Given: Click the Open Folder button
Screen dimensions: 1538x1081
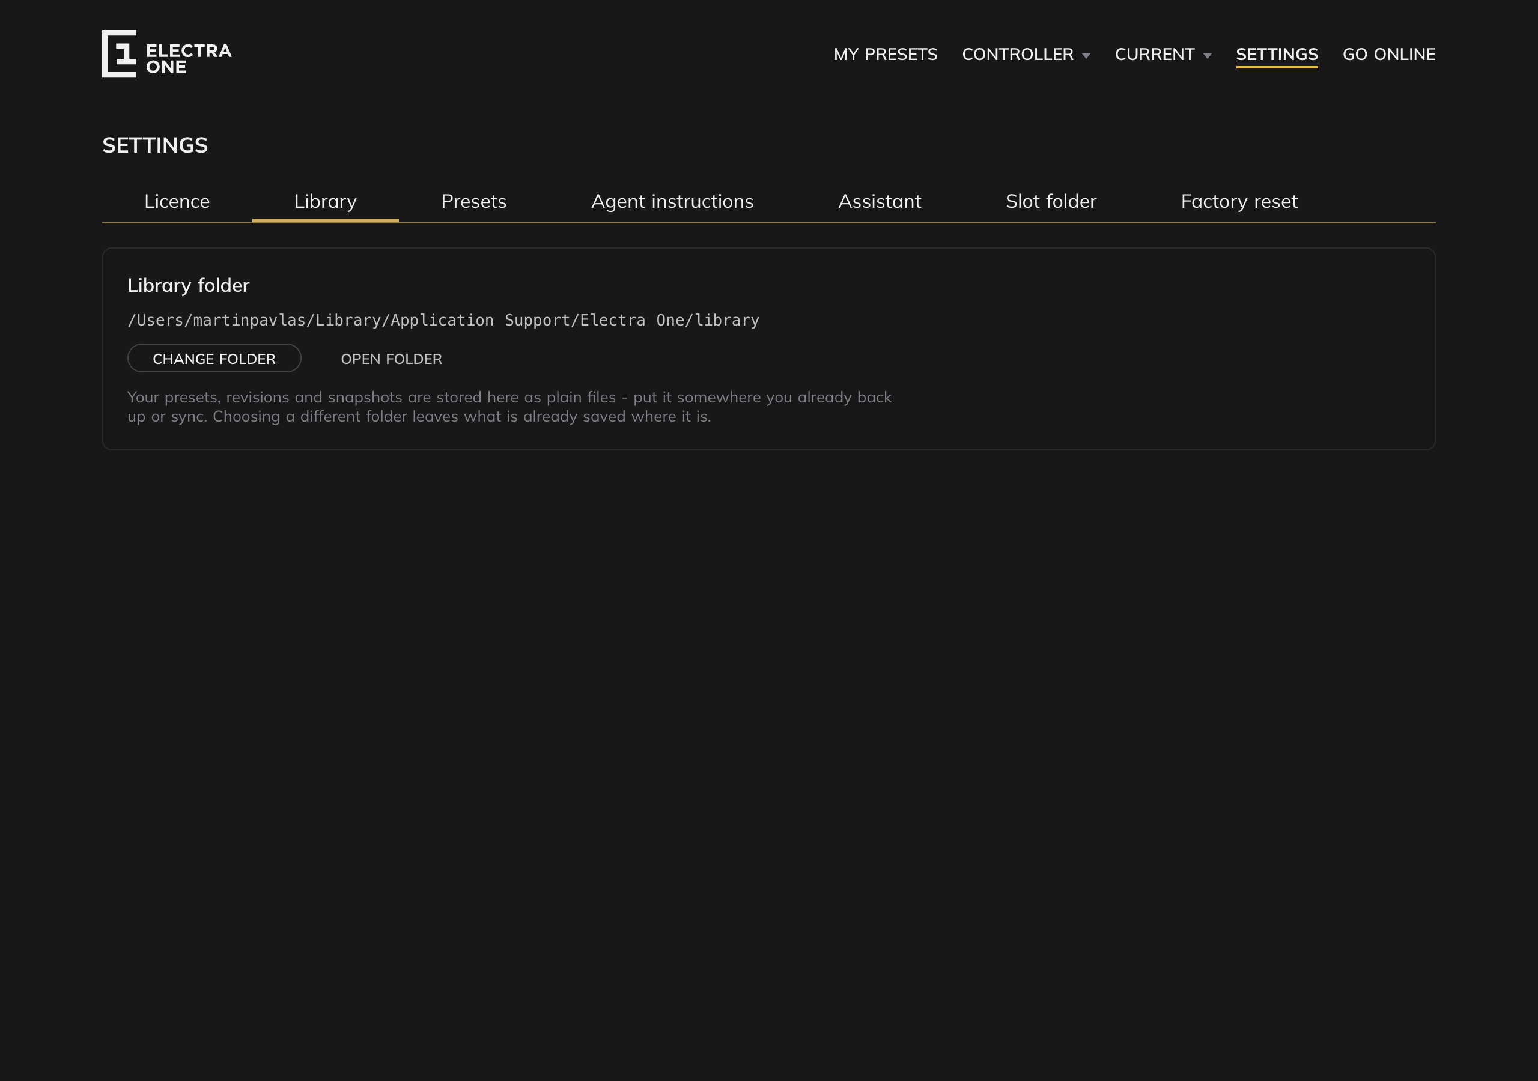Looking at the screenshot, I should click(391, 359).
